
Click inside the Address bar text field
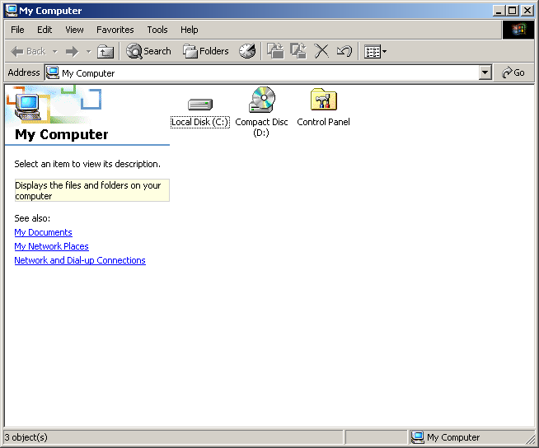[x=264, y=72]
